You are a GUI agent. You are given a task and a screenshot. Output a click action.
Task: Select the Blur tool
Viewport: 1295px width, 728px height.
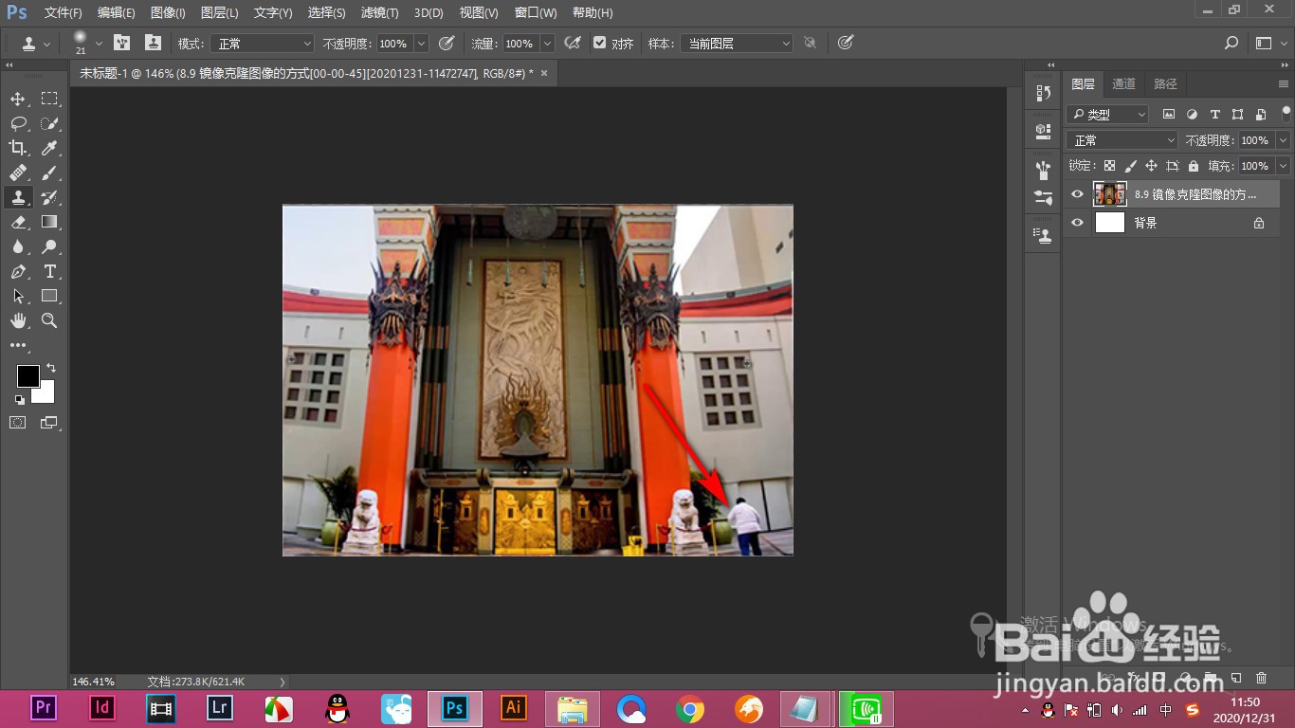18,246
